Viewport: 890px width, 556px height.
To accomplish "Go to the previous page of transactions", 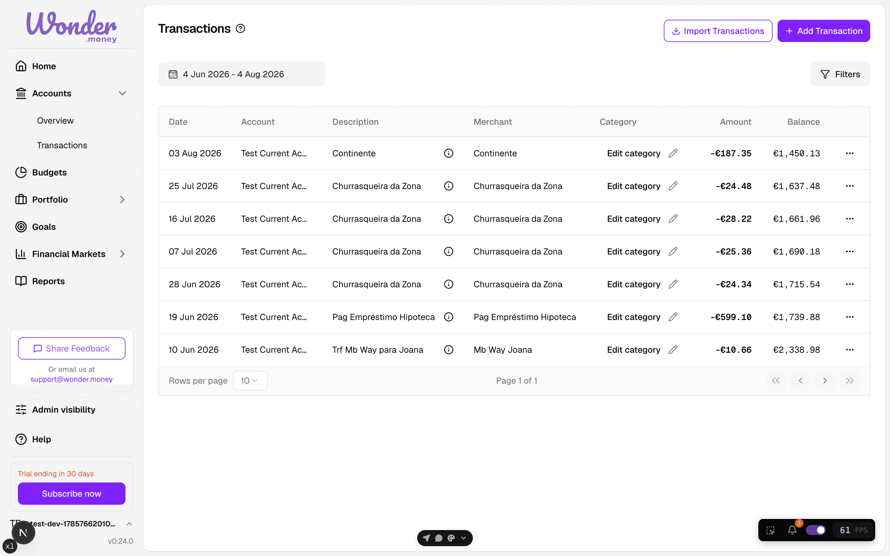I will 800,381.
